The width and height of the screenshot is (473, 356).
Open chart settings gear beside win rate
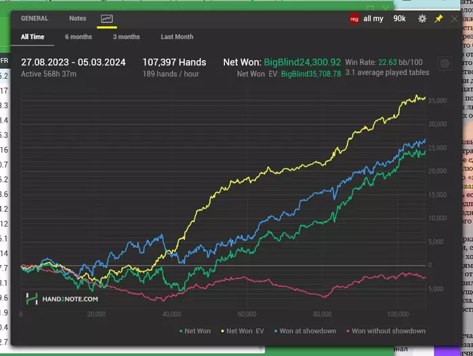(x=445, y=64)
